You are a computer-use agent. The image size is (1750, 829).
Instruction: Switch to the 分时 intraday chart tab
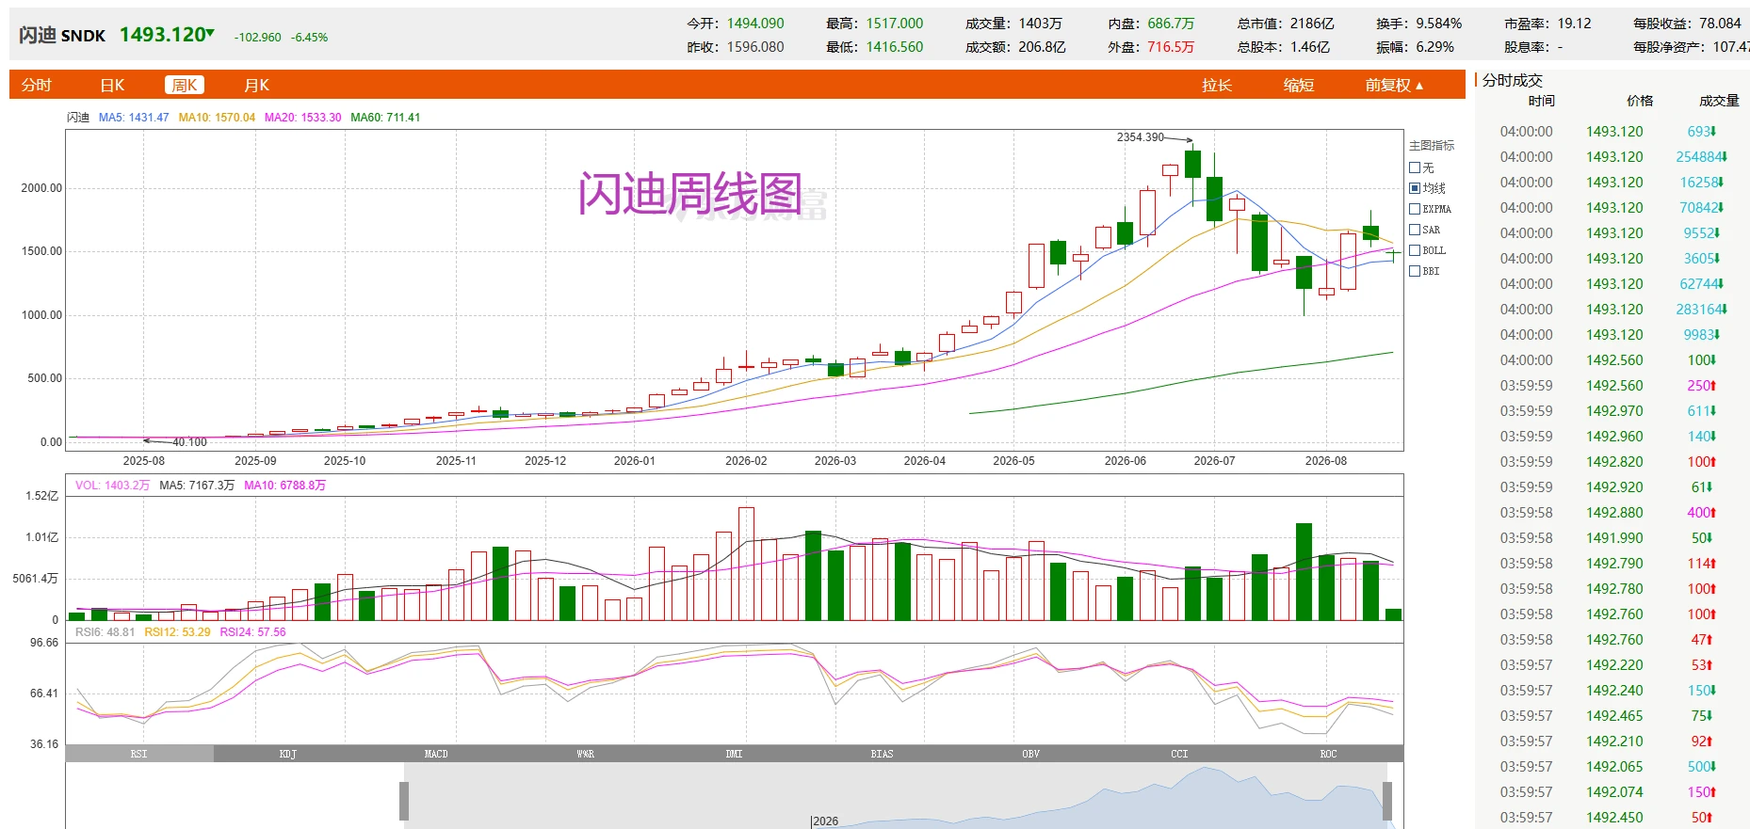pos(37,86)
